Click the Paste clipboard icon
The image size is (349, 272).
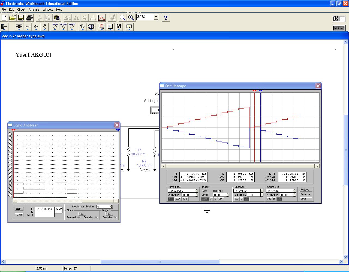[57, 18]
